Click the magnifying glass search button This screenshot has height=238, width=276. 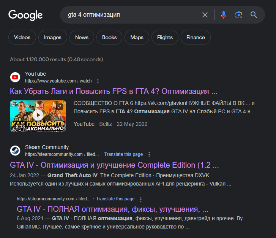point(254,15)
